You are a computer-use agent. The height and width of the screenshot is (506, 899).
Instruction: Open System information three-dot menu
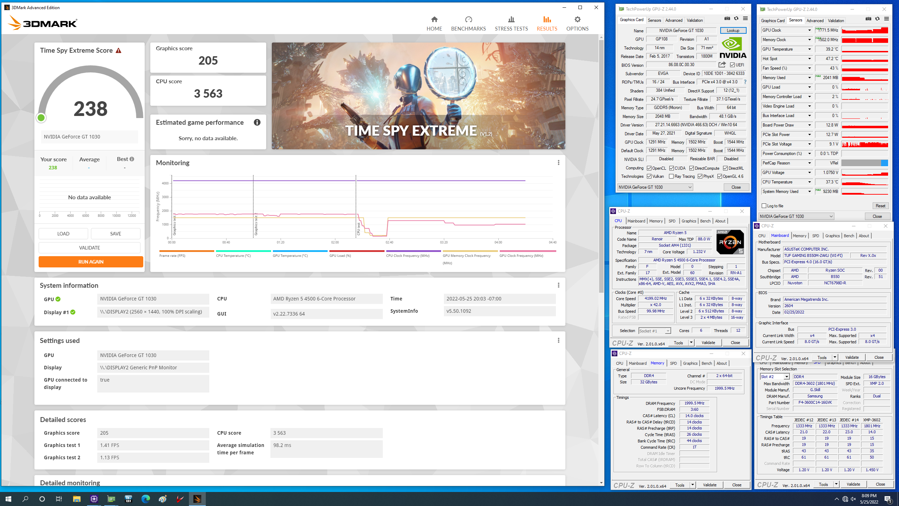[x=558, y=285]
